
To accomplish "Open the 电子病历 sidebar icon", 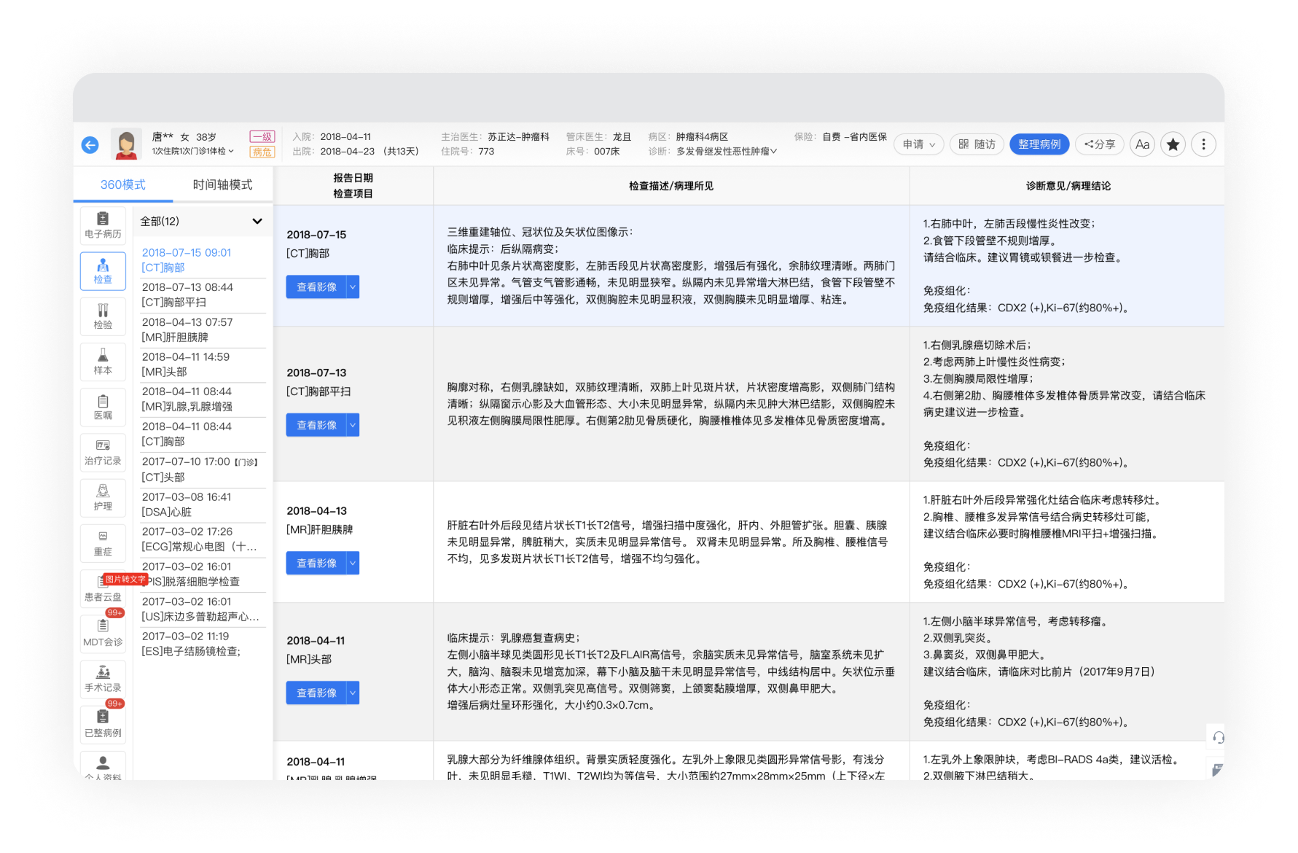I will [x=103, y=225].
